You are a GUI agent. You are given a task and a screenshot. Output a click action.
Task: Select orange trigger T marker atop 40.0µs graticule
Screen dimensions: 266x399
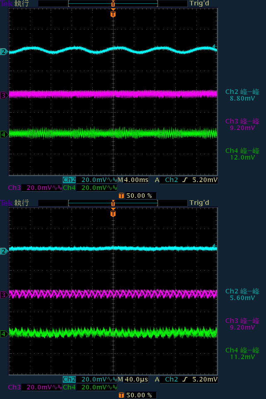[113, 213]
